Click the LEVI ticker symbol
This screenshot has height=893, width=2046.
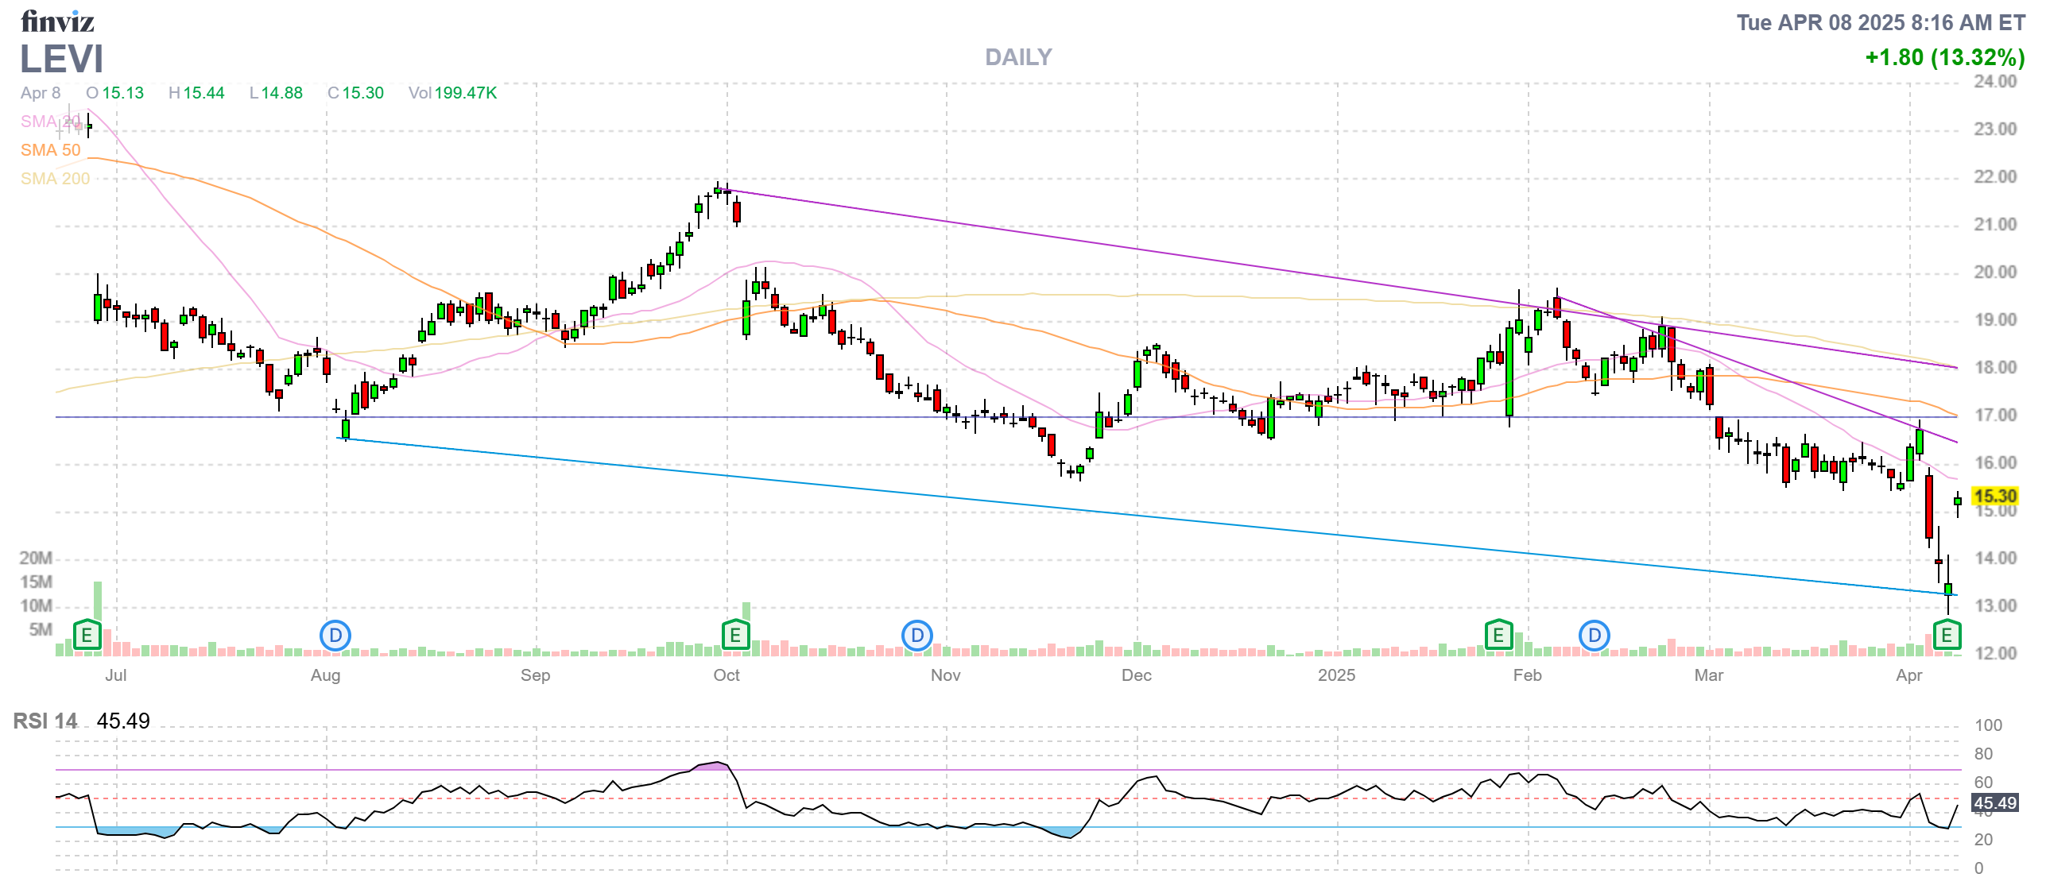click(61, 59)
